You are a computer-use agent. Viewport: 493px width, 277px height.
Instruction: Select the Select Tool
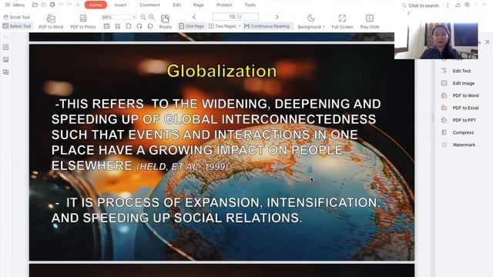pyautogui.click(x=17, y=26)
